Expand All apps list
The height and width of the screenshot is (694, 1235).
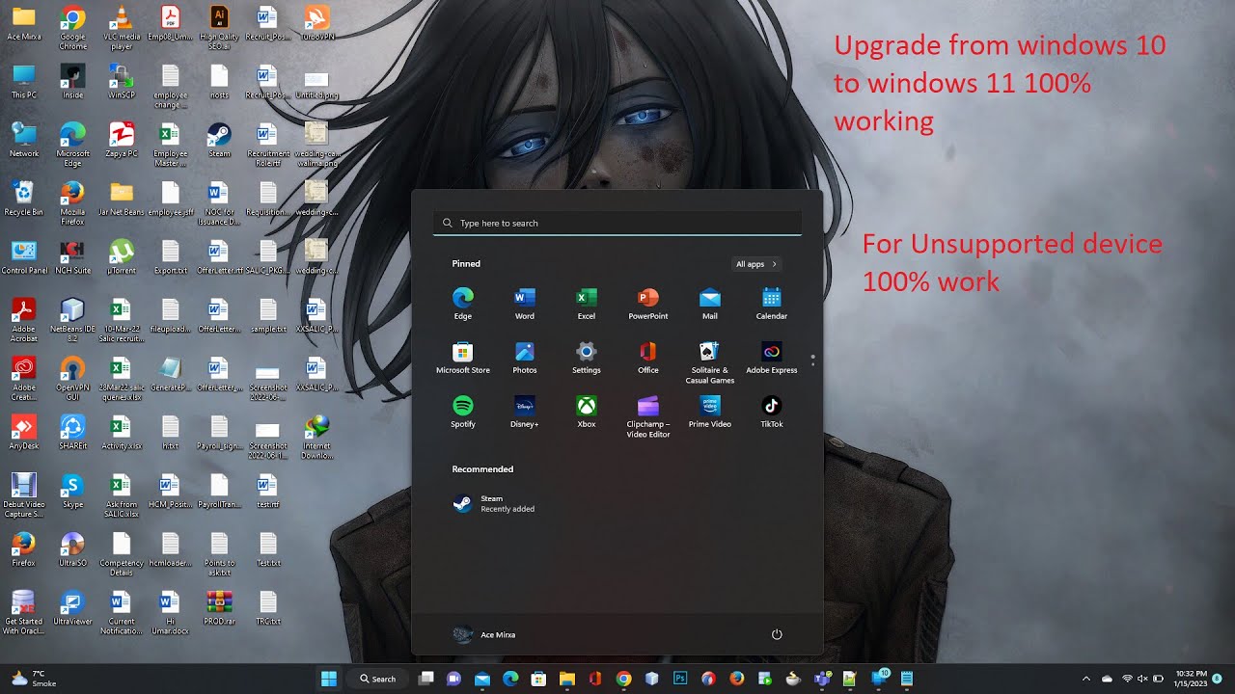click(756, 264)
